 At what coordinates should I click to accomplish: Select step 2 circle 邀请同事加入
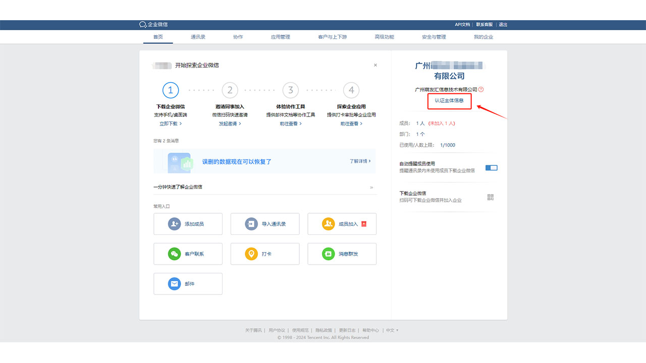click(x=230, y=90)
